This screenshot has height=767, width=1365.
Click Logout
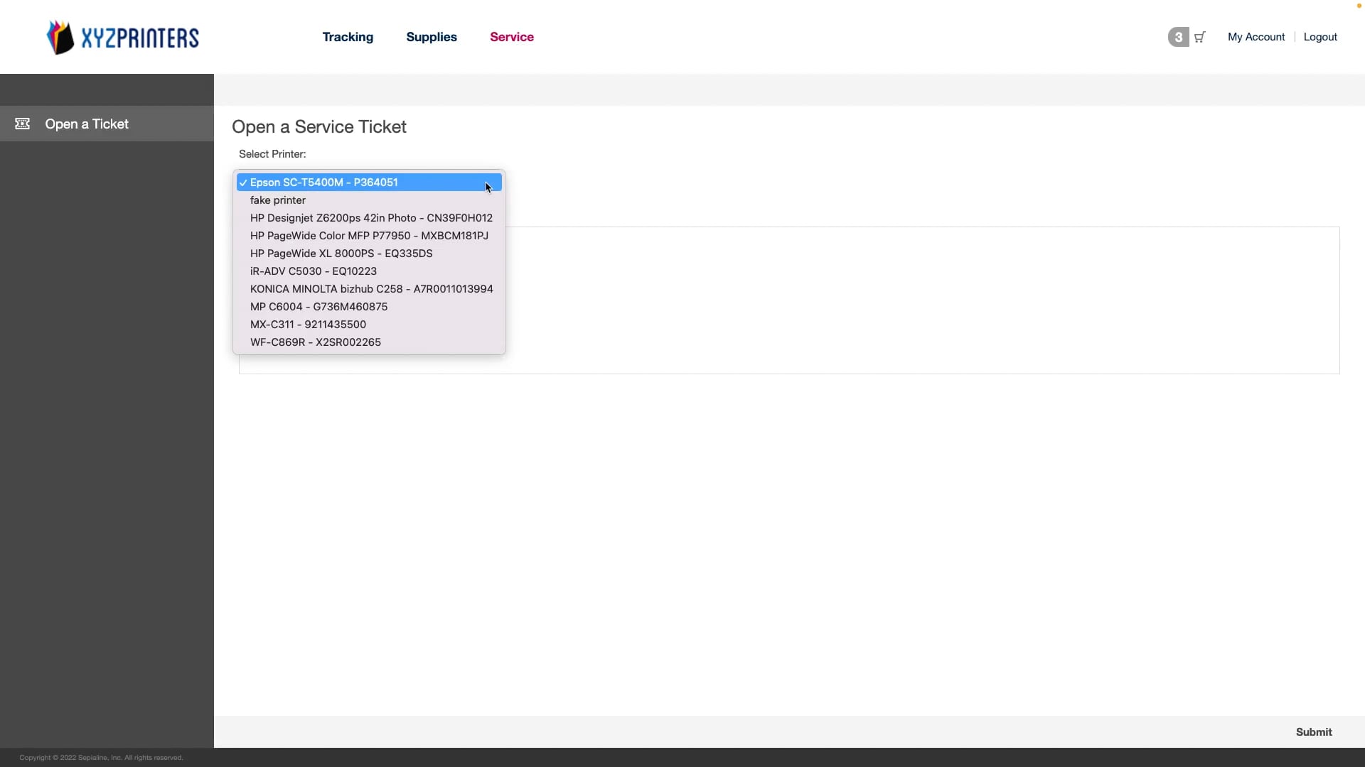tap(1320, 36)
